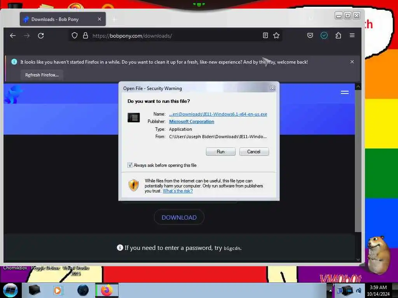Open Visual Studio 2015 desktop shortcut
Viewport: 398px width, 298px height.
(x=76, y=270)
